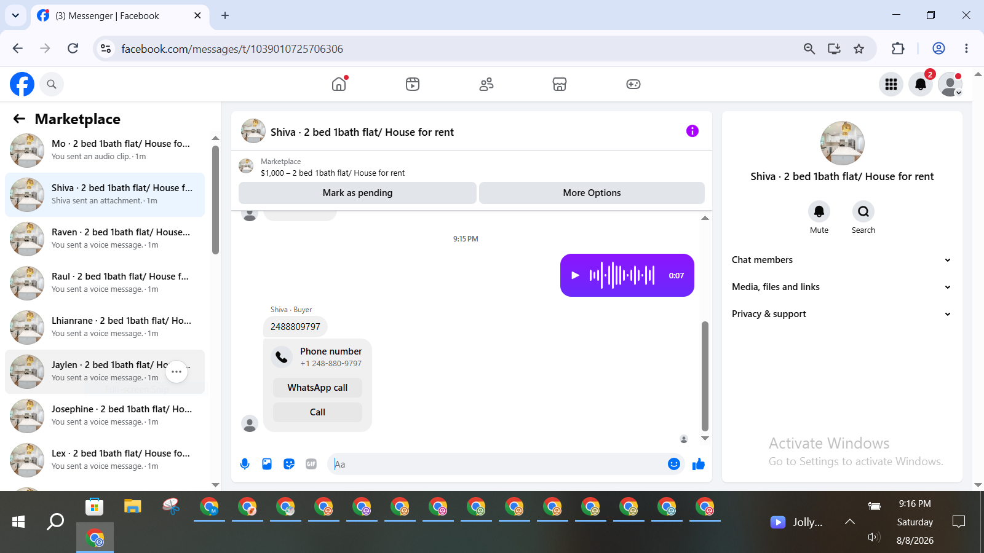The height and width of the screenshot is (553, 984).
Task: Open the Windows Start menu
Action: 18,522
